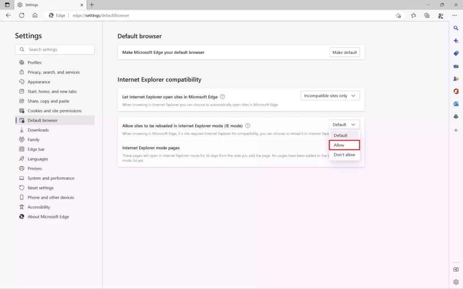Open the tab actions menu icon
The height and width of the screenshot is (289, 463).
[7, 5]
